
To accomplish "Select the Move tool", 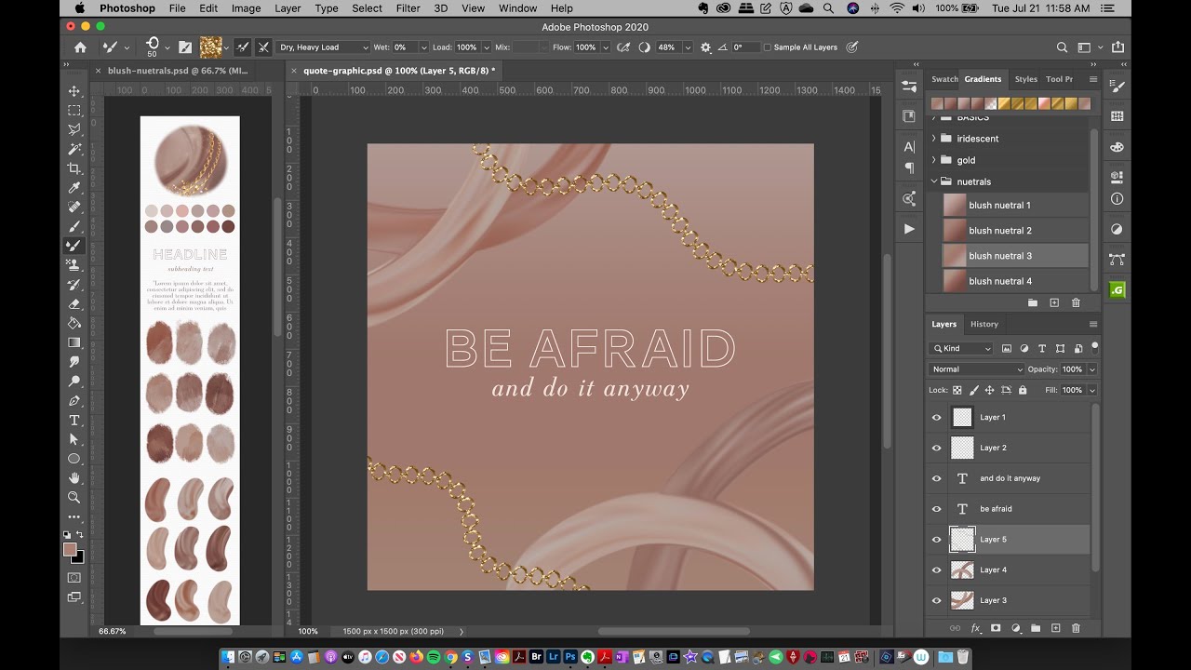I will click(74, 91).
